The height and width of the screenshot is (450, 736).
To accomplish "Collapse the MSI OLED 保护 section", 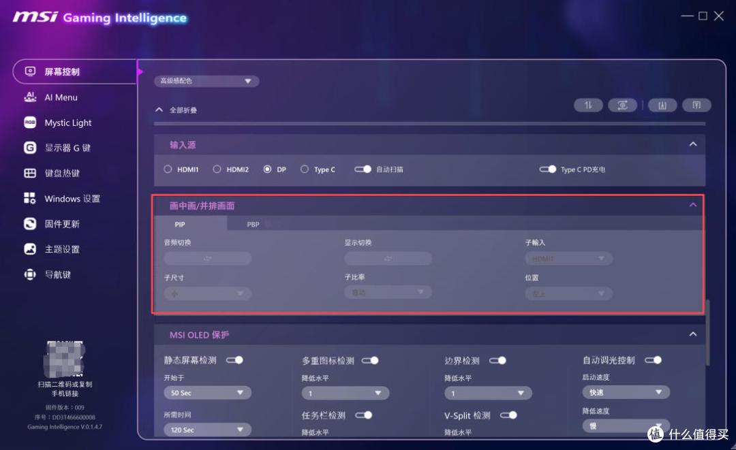I will [x=693, y=334].
